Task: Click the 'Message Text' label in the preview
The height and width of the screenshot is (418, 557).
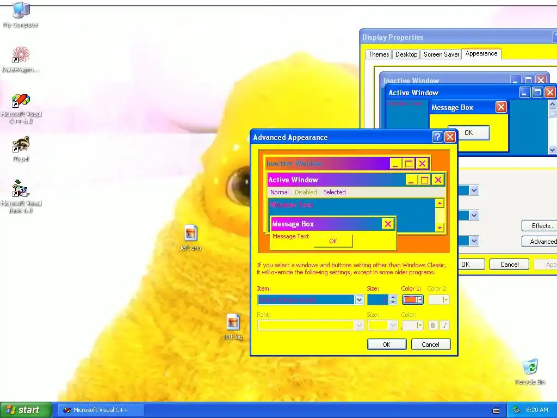Action: [x=290, y=236]
